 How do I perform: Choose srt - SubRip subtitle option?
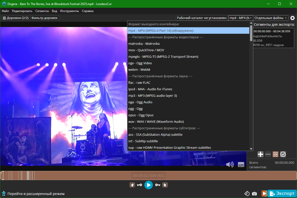click(x=188, y=141)
